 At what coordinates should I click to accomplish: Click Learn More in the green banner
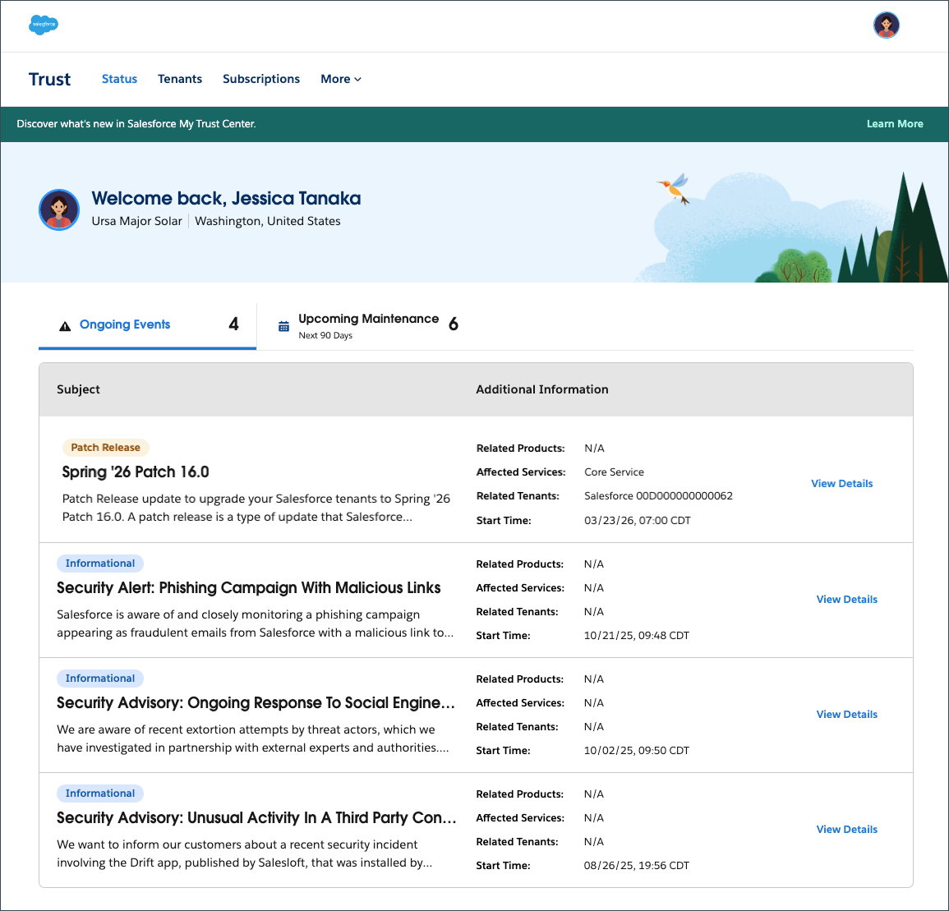coord(895,124)
